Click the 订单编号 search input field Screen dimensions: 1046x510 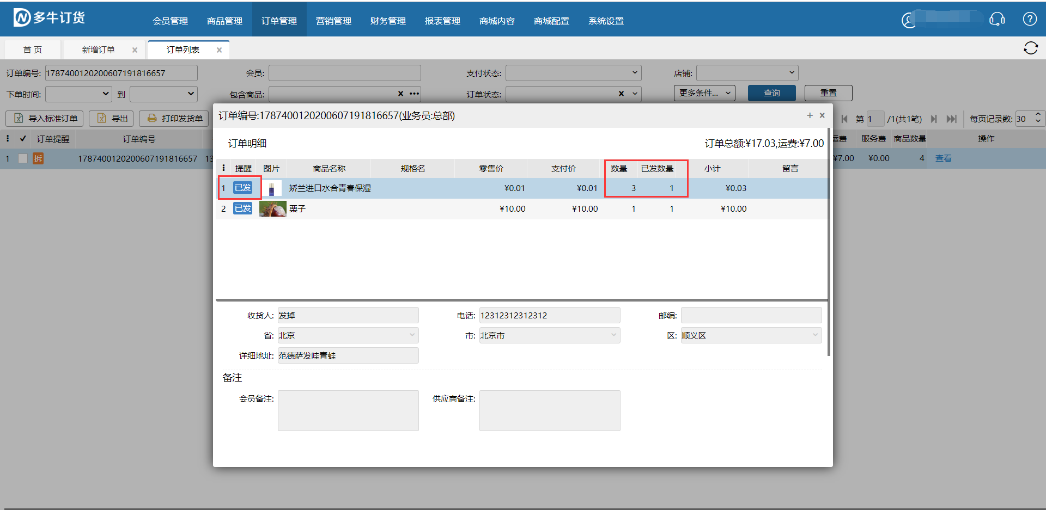click(x=121, y=73)
